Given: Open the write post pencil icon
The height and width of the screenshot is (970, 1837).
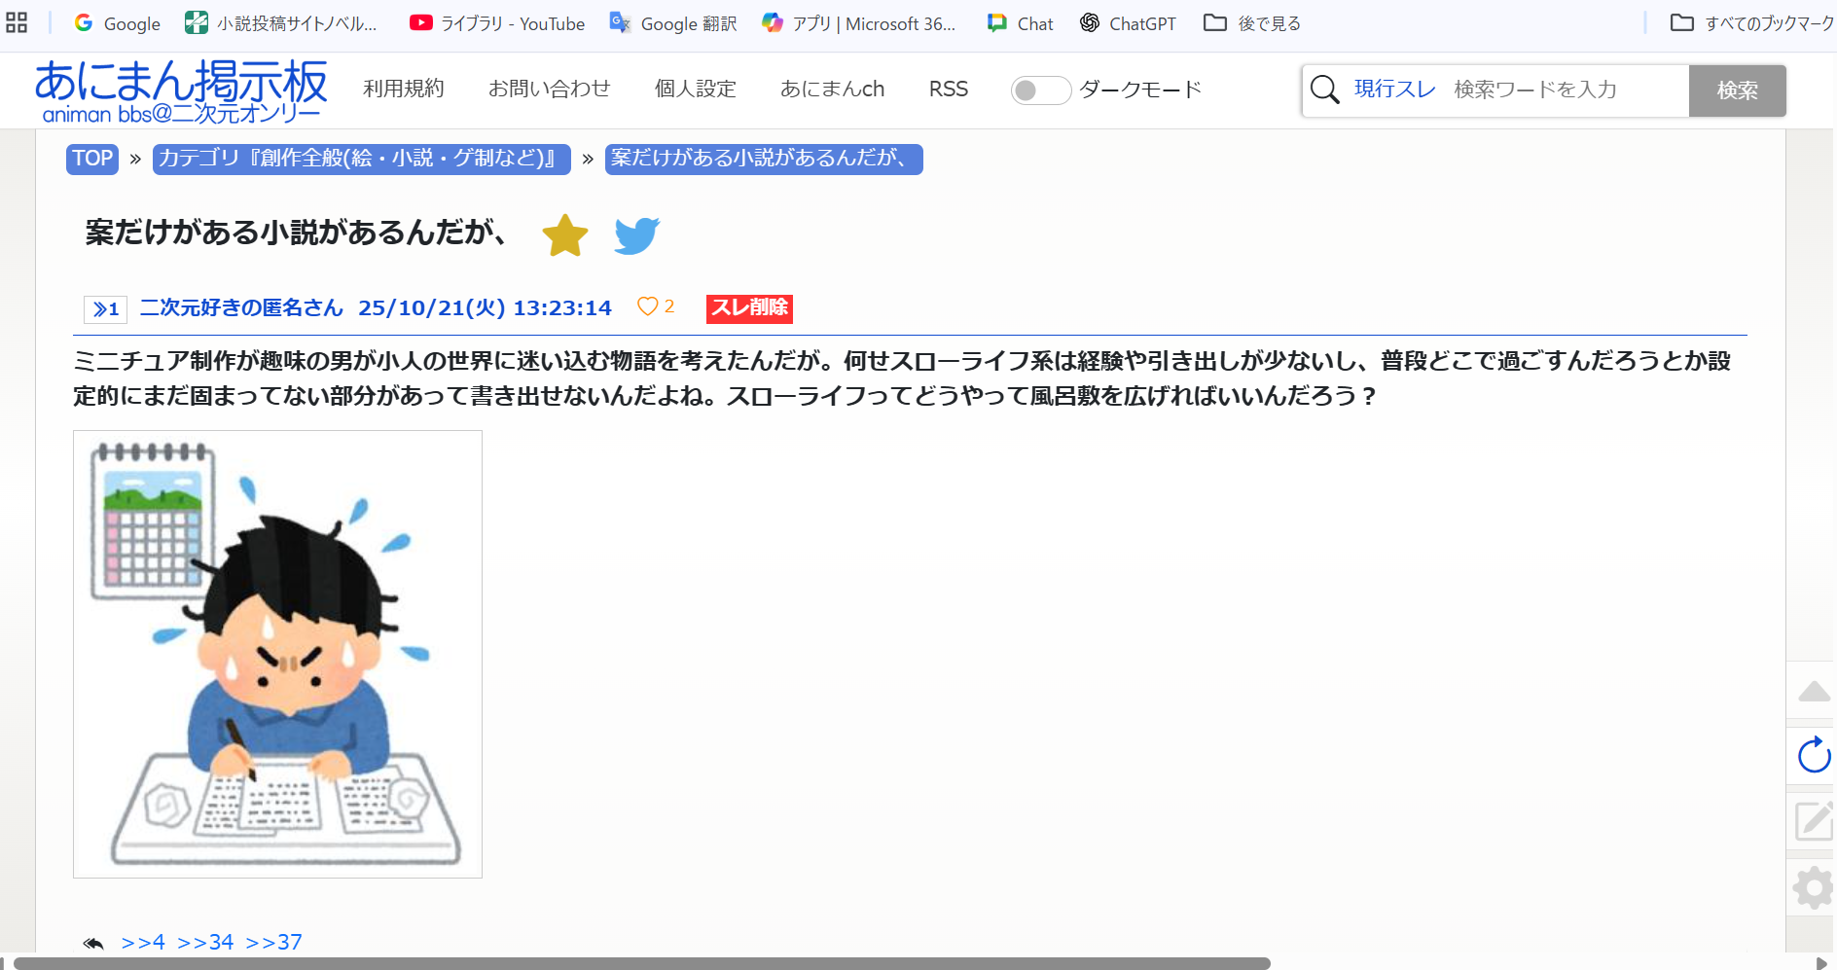Looking at the screenshot, I should click(1814, 821).
